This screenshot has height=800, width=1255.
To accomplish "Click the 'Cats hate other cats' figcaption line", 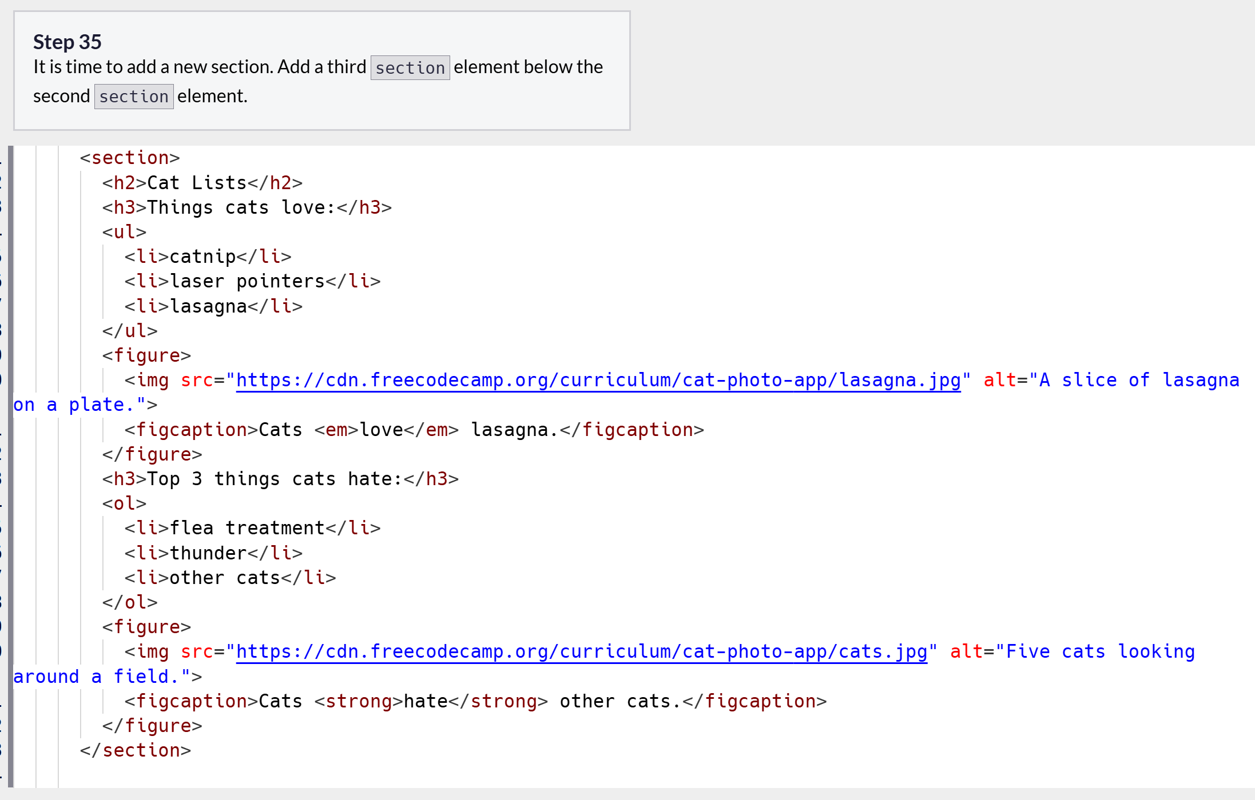I will coord(475,701).
